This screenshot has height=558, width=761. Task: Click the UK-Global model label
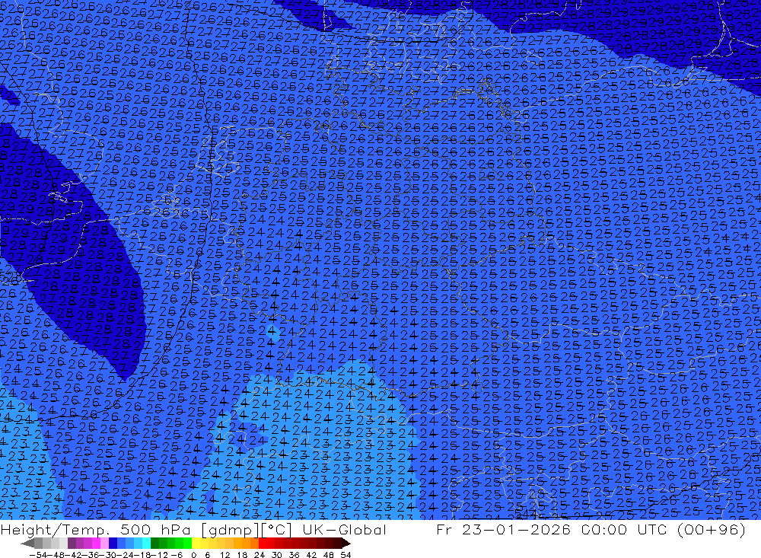click(x=344, y=530)
